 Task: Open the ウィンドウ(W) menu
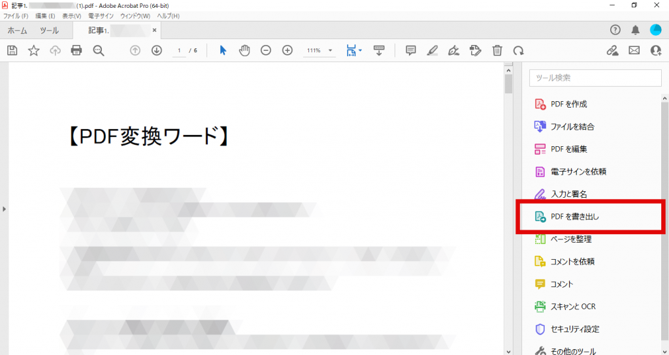pyautogui.click(x=135, y=16)
